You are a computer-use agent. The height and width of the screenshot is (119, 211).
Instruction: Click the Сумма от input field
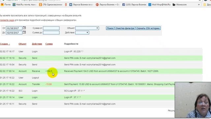(51, 28)
